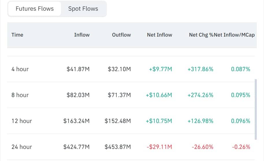Select the 8 hour row label

click(20, 95)
